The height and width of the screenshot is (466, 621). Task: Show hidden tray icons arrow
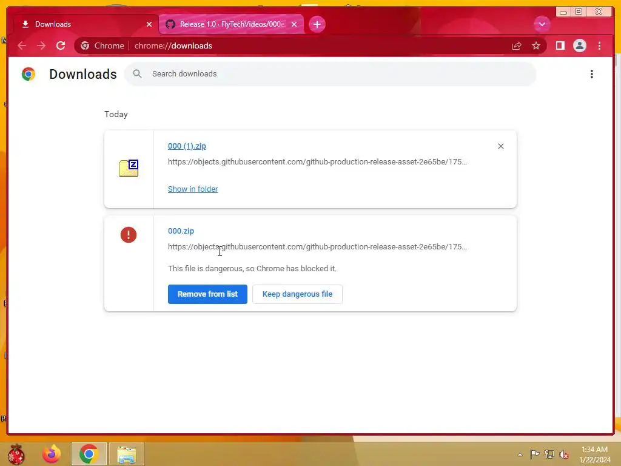tap(520, 454)
